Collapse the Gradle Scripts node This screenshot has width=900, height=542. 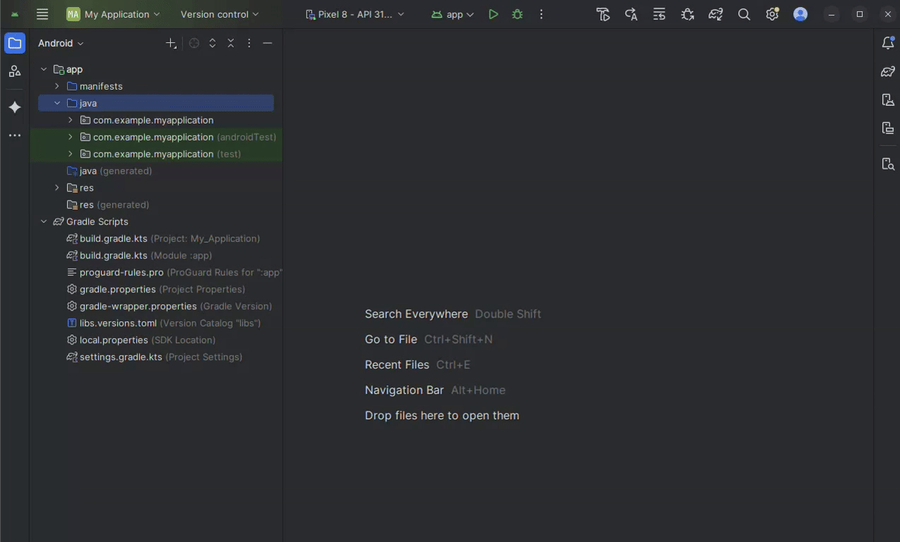pyautogui.click(x=44, y=222)
